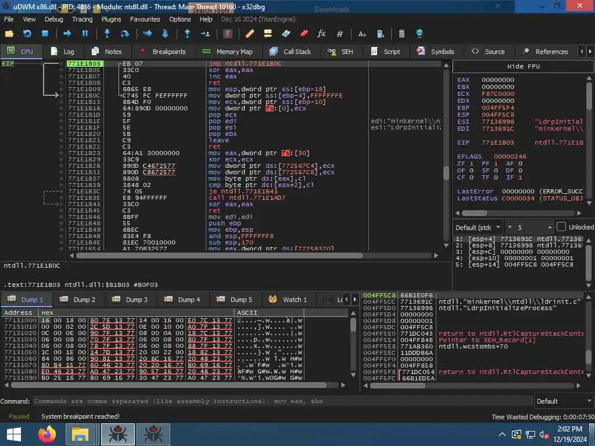Run the program with the arrow Run icon
This screenshot has width=595, height=446.
[x=67, y=34]
